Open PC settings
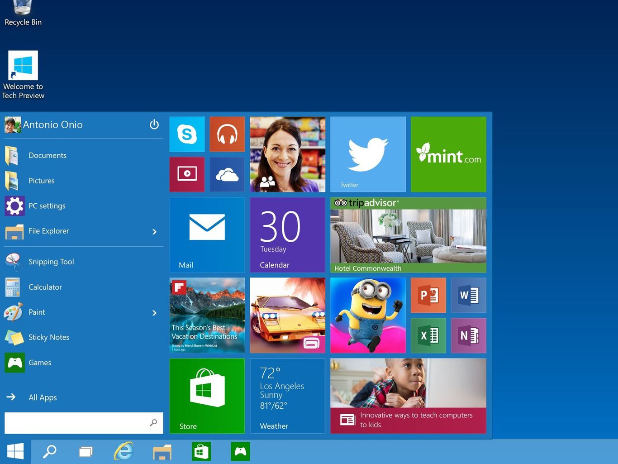Viewport: 618px width, 464px height. click(x=84, y=206)
